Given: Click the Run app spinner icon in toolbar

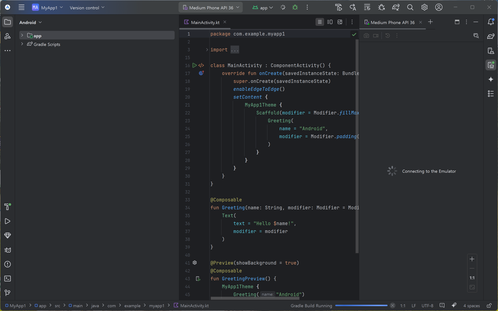Looking at the screenshot, I should 283,7.
